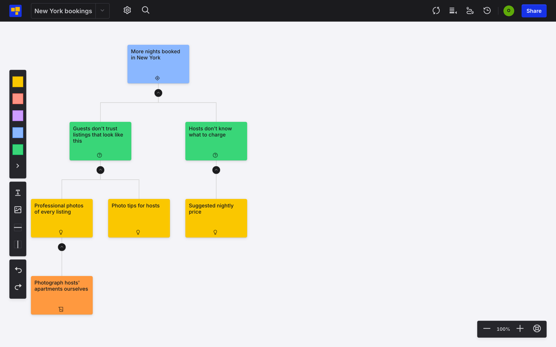Click the fit-to-screen lifebuoy icon
This screenshot has height=347, width=556.
click(537, 329)
